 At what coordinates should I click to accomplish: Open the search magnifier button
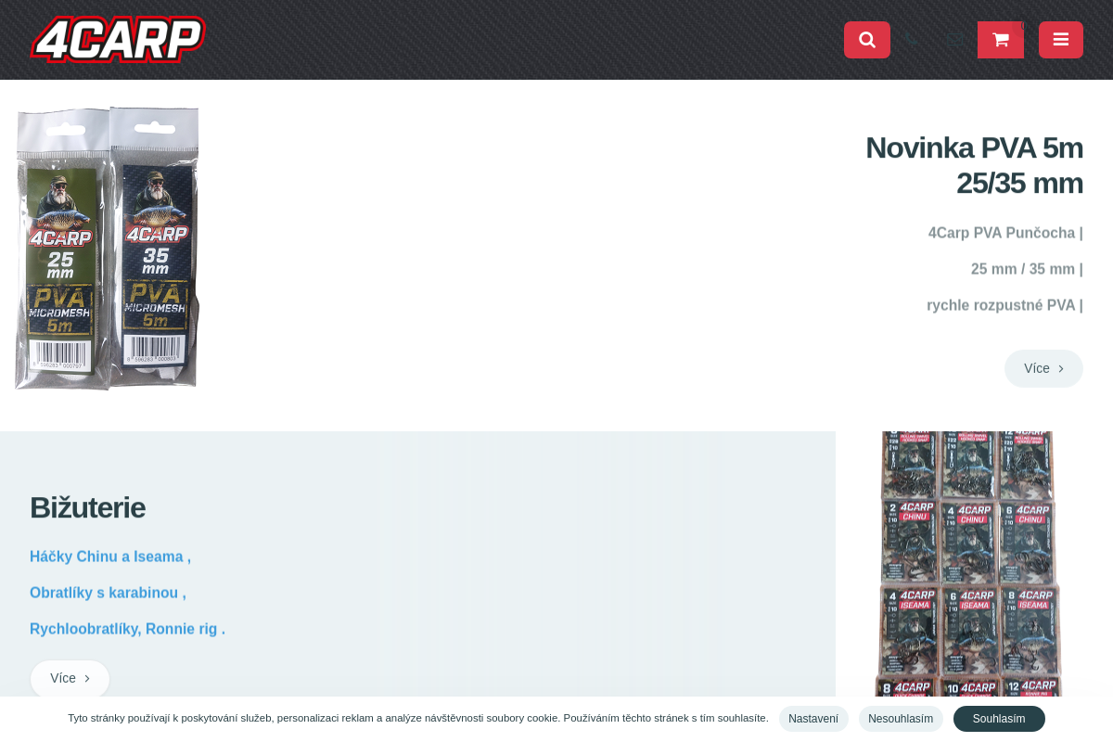[867, 40]
